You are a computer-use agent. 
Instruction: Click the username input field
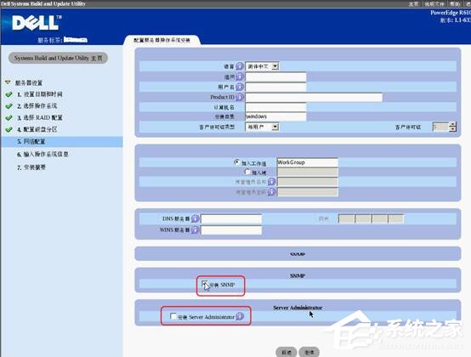click(275, 87)
